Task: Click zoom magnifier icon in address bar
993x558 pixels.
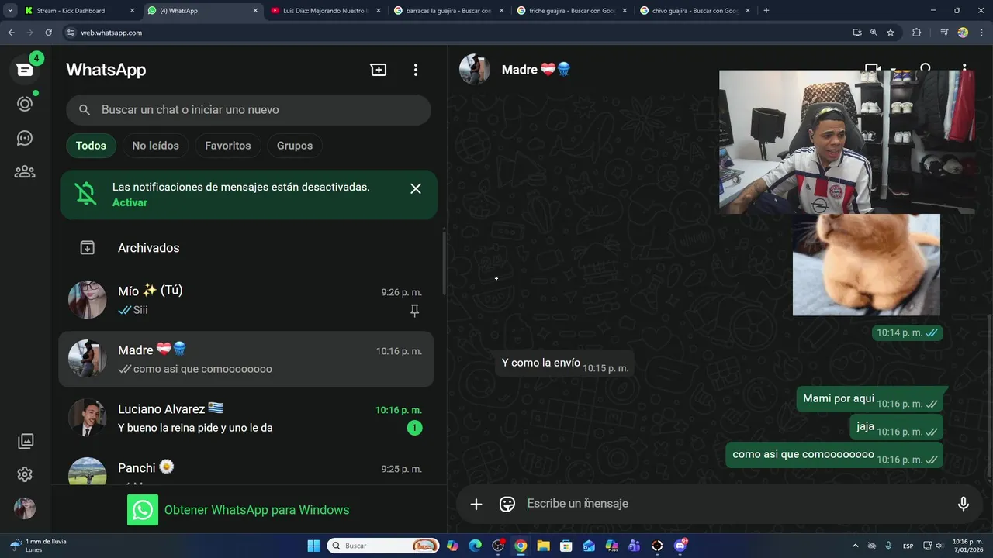Action: [x=874, y=33]
